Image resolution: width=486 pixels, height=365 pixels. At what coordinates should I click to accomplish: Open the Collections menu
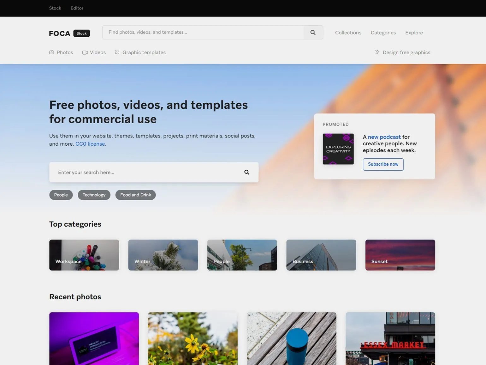[348, 33]
